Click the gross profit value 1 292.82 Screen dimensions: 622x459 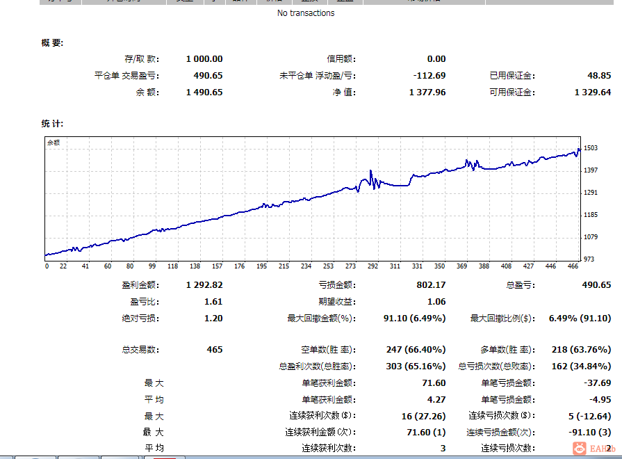(204, 284)
